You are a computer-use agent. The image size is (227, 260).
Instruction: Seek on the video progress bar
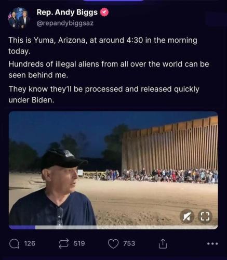113,227
